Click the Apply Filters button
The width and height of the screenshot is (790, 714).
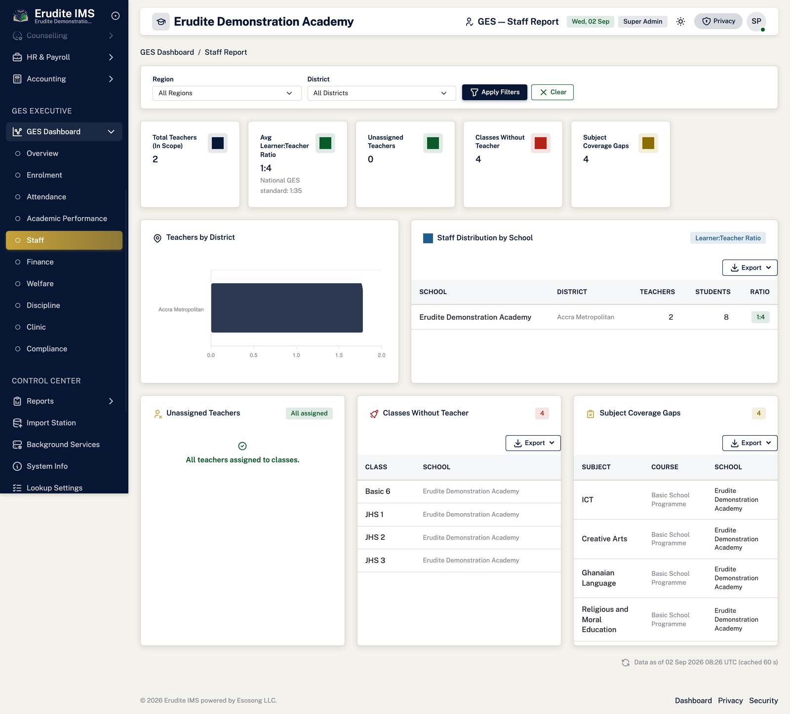coord(495,92)
